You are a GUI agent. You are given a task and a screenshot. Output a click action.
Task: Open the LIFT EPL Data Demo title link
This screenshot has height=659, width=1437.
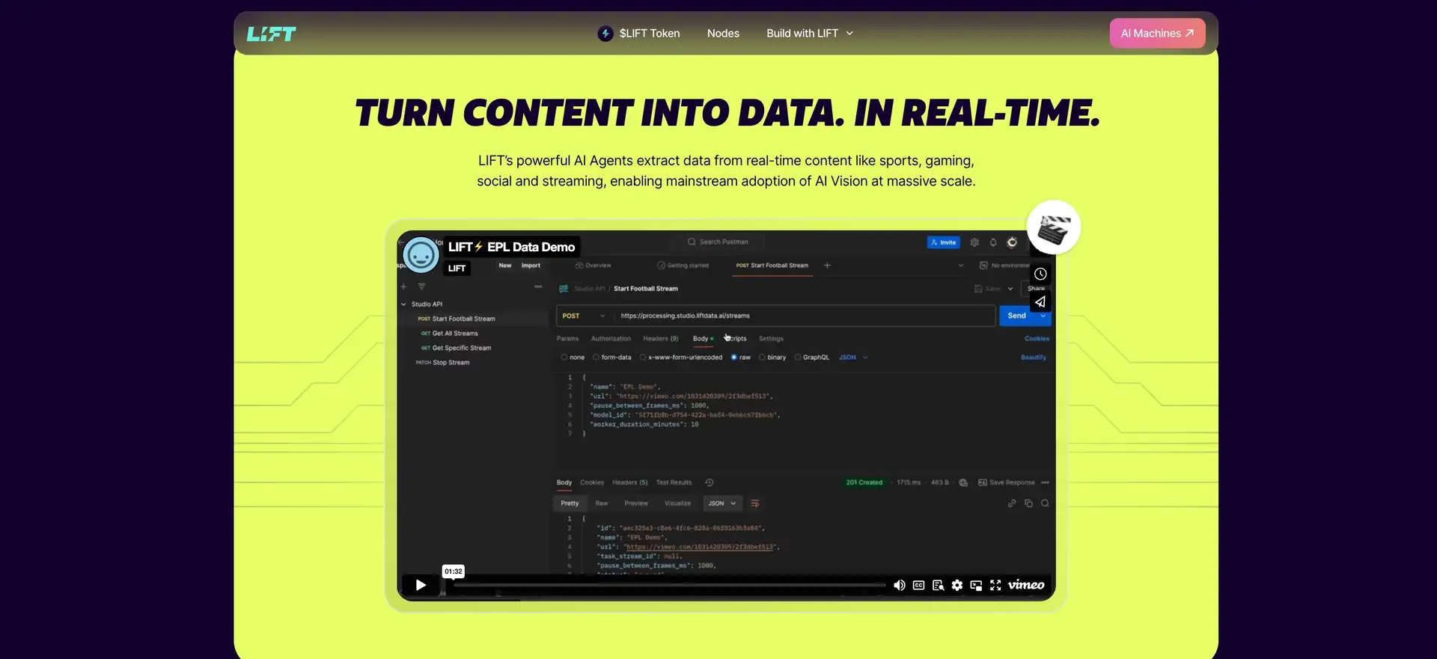tap(512, 247)
